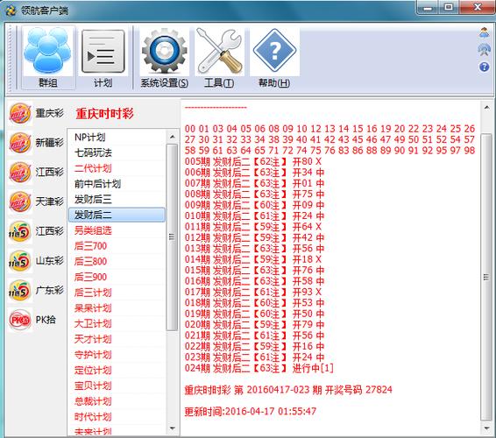This screenshot has height=438, width=496.
Task: Choose 大卫计划 in the list
Action: pyautogui.click(x=117, y=323)
